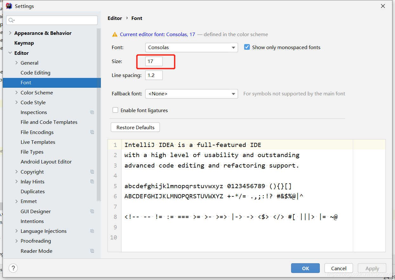Expand the Inlay Hints node arrow
The width and height of the screenshot is (395, 280).
(16, 181)
